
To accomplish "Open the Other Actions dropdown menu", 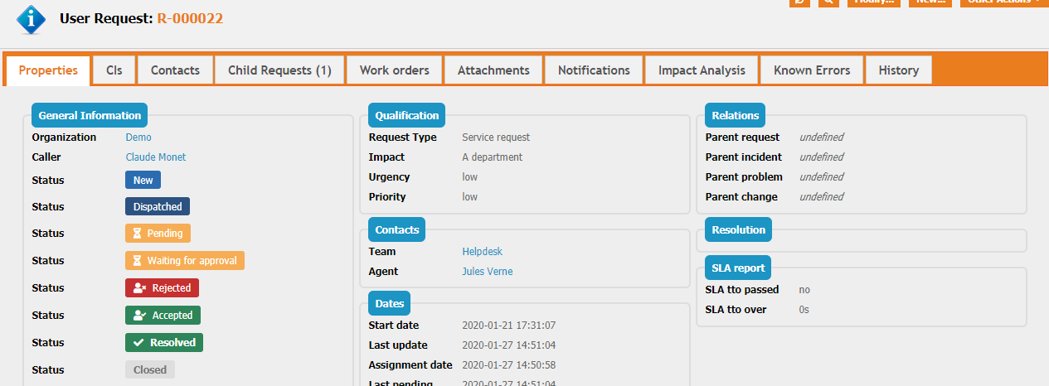I will coord(1001,2).
